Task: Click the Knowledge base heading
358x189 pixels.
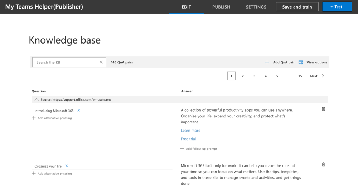Action: click(x=64, y=40)
